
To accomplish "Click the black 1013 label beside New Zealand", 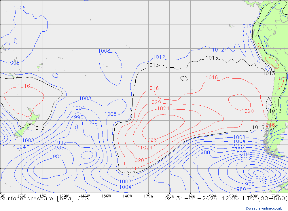I will pyautogui.click(x=39, y=128).
